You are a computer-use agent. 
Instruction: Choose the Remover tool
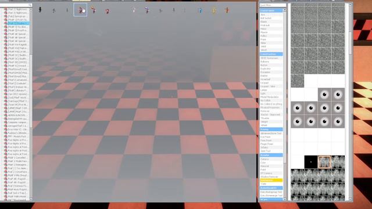271,111
